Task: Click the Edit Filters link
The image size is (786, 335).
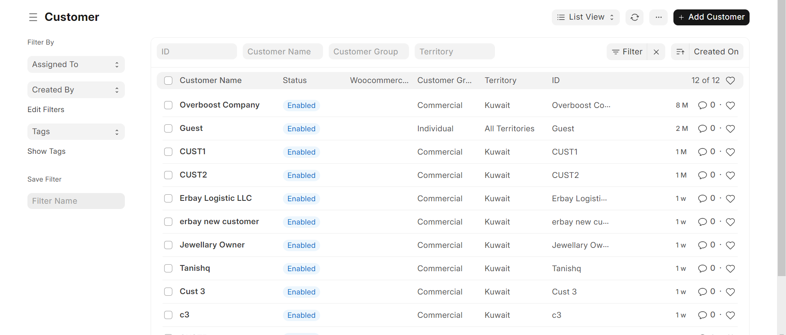Action: coord(46,110)
